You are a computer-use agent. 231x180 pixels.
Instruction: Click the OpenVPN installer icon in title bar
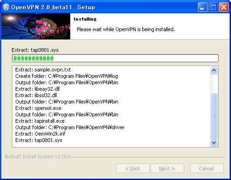[x=6, y=7]
